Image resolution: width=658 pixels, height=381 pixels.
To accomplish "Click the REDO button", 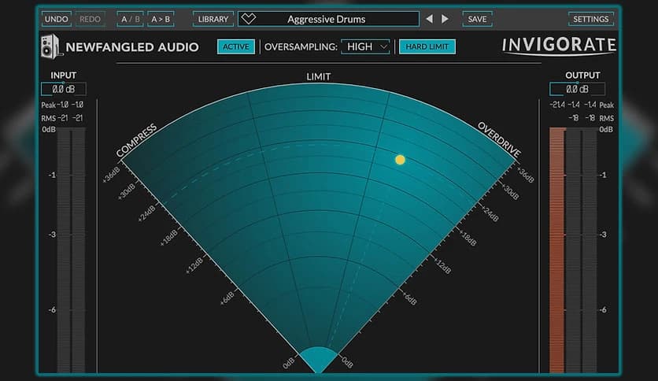I will 90,19.
